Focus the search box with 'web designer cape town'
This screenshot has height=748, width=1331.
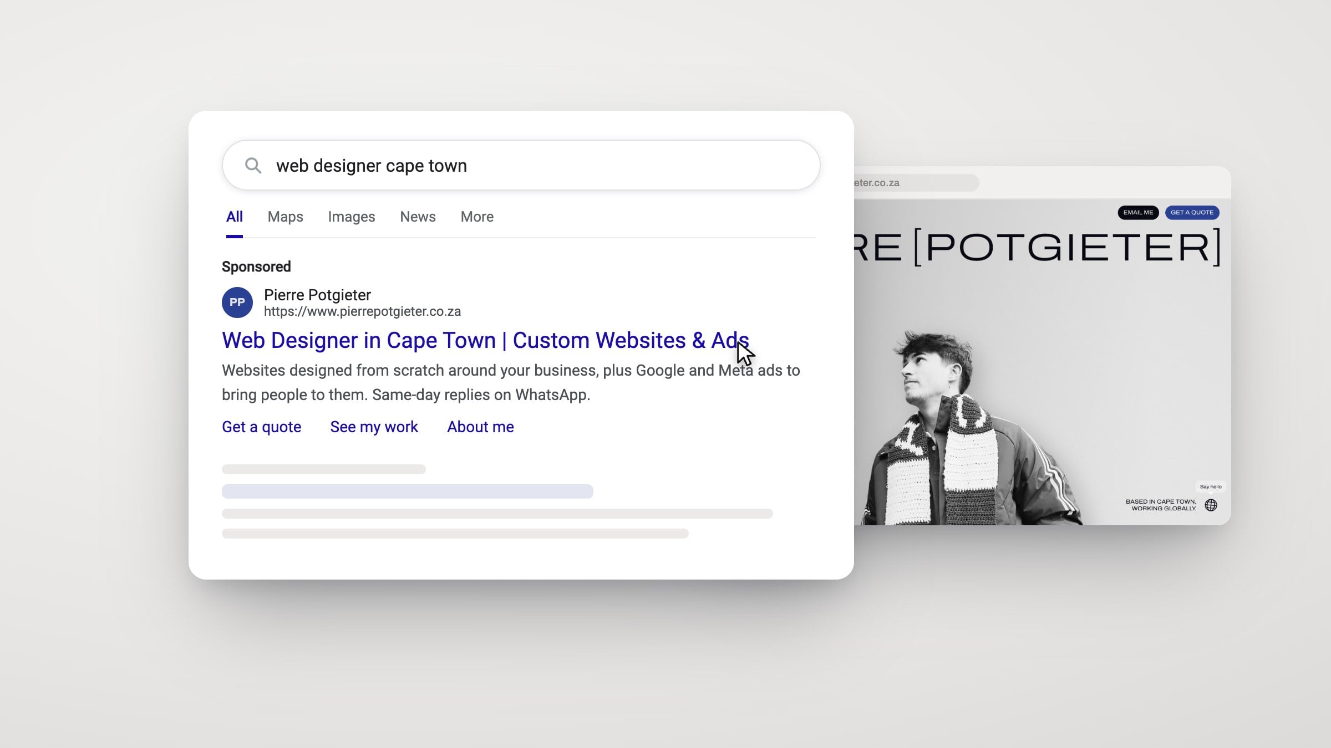pos(521,165)
